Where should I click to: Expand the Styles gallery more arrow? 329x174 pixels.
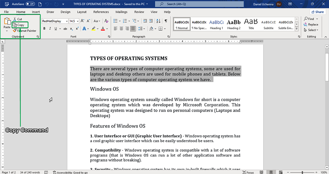click(x=297, y=29)
